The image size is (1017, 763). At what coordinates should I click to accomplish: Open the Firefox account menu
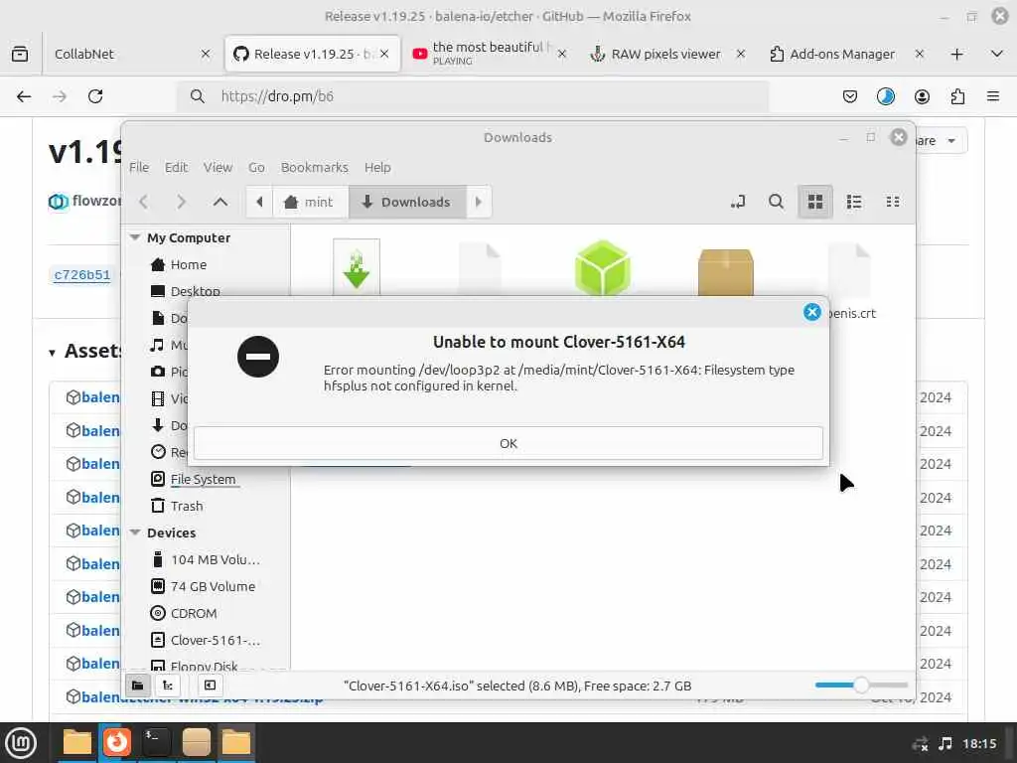click(x=922, y=96)
